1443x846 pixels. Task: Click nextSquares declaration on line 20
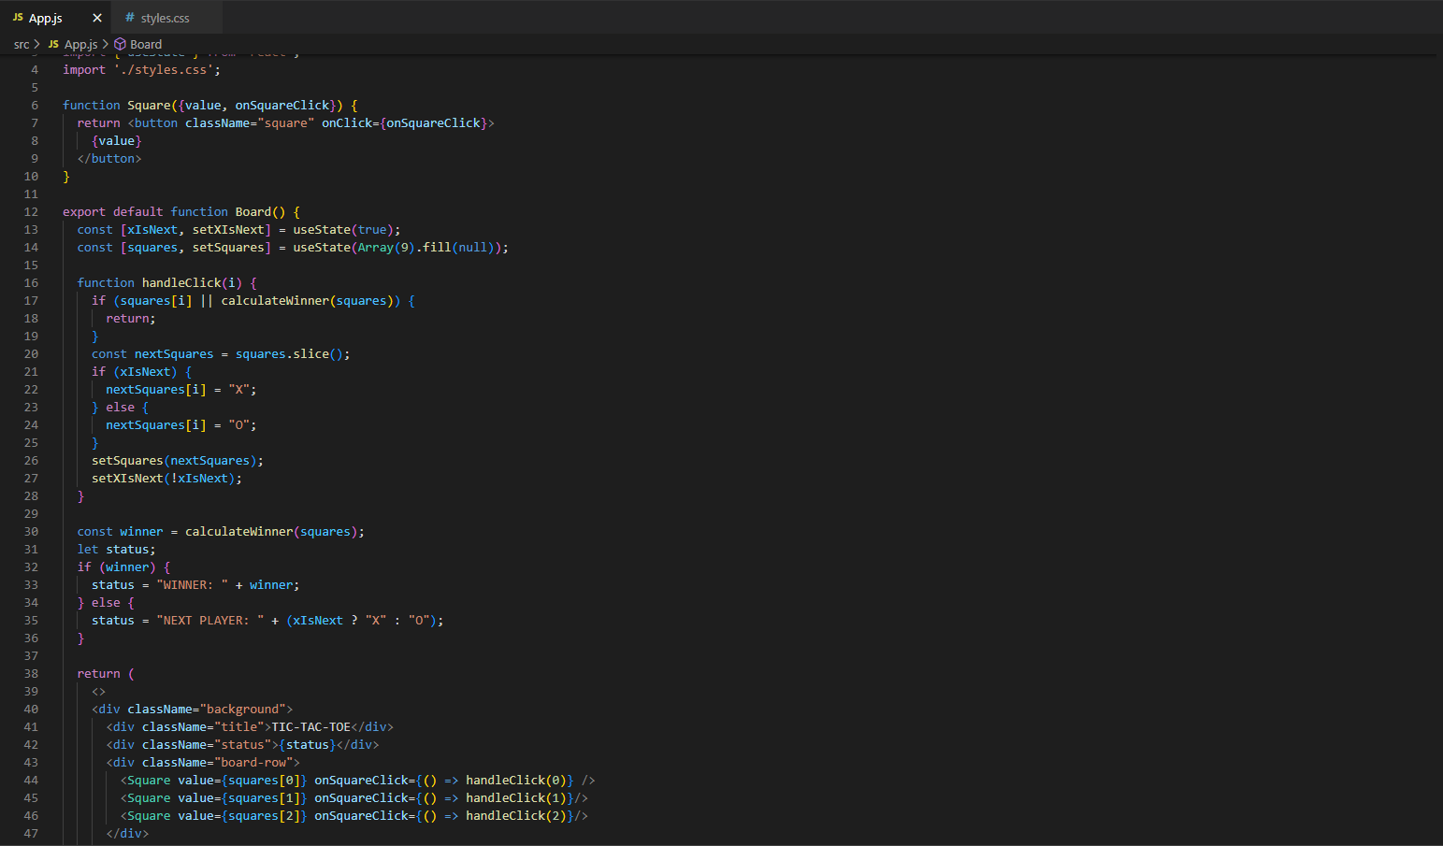click(x=174, y=354)
